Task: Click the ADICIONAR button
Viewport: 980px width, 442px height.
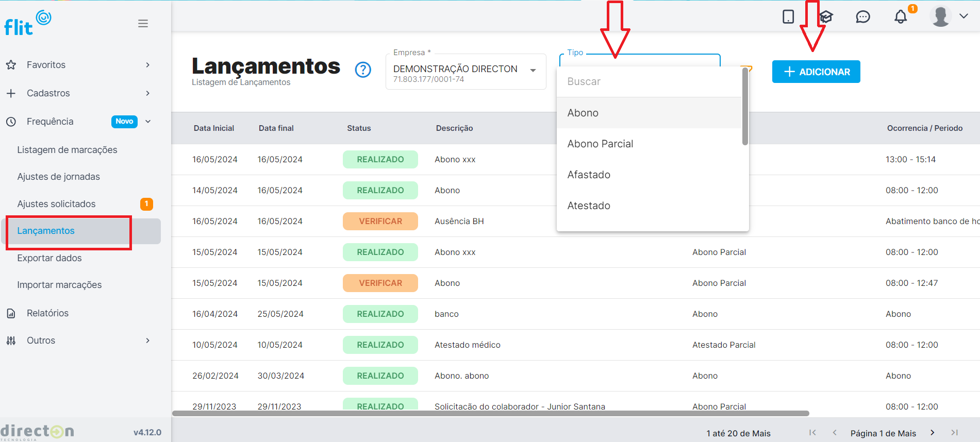Action: pyautogui.click(x=816, y=72)
